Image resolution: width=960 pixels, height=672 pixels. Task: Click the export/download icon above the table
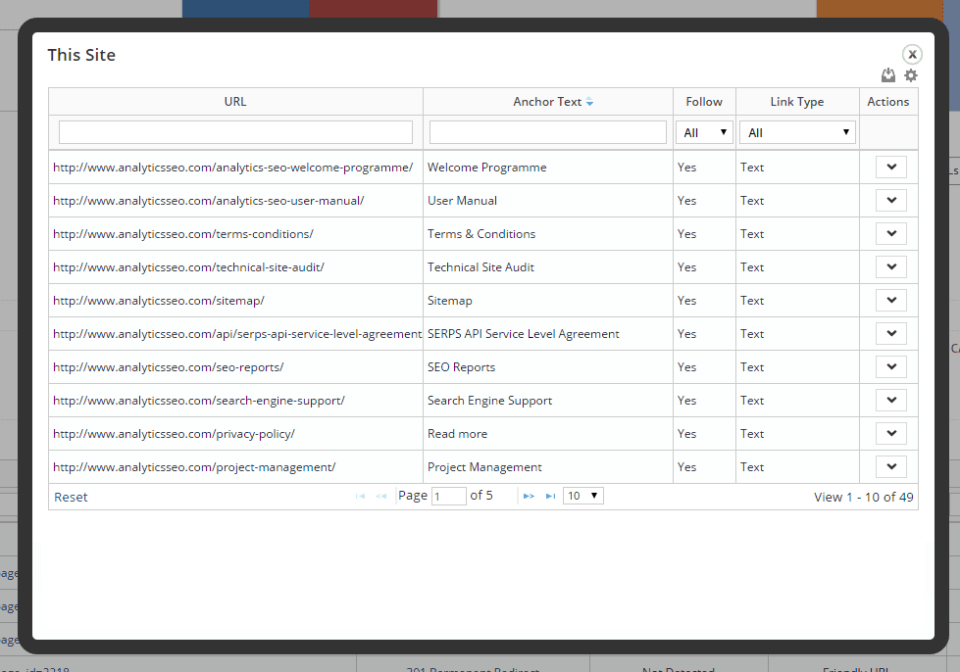887,75
